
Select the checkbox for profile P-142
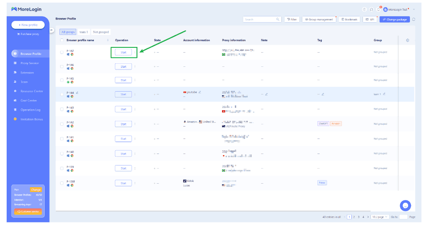(62, 124)
